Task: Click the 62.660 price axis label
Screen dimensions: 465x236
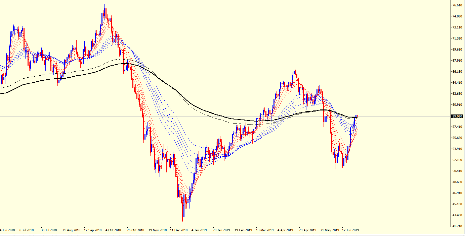Action: coord(458,94)
